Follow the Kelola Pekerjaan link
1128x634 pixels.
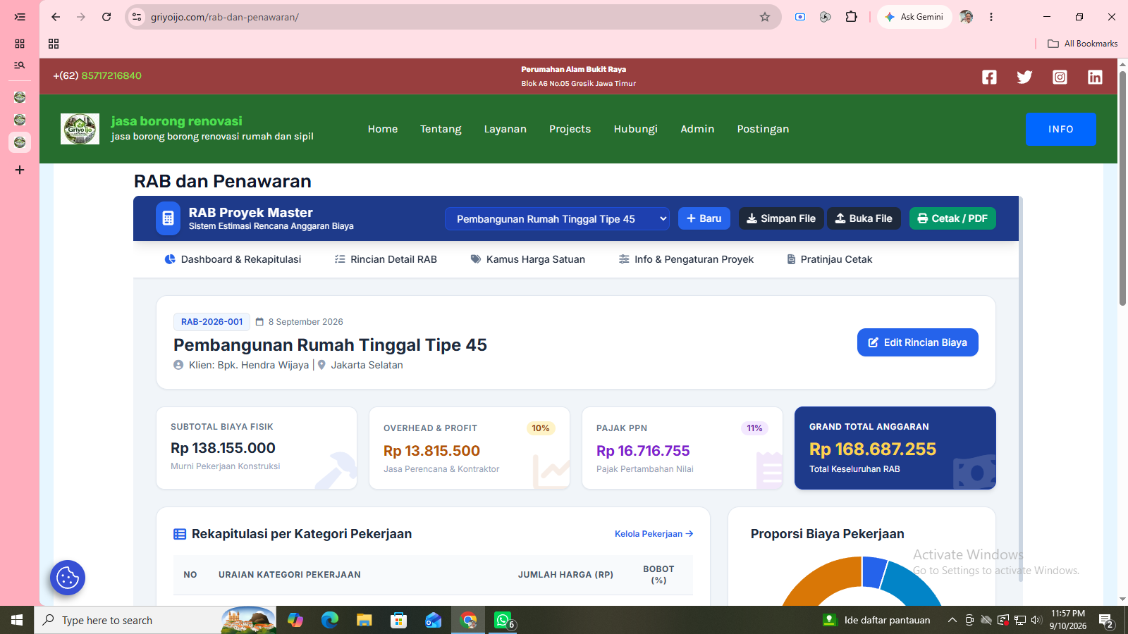pyautogui.click(x=654, y=534)
